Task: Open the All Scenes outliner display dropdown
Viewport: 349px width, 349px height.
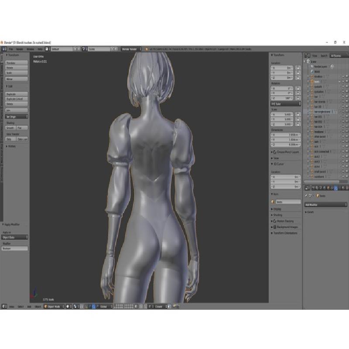Action: [339, 56]
